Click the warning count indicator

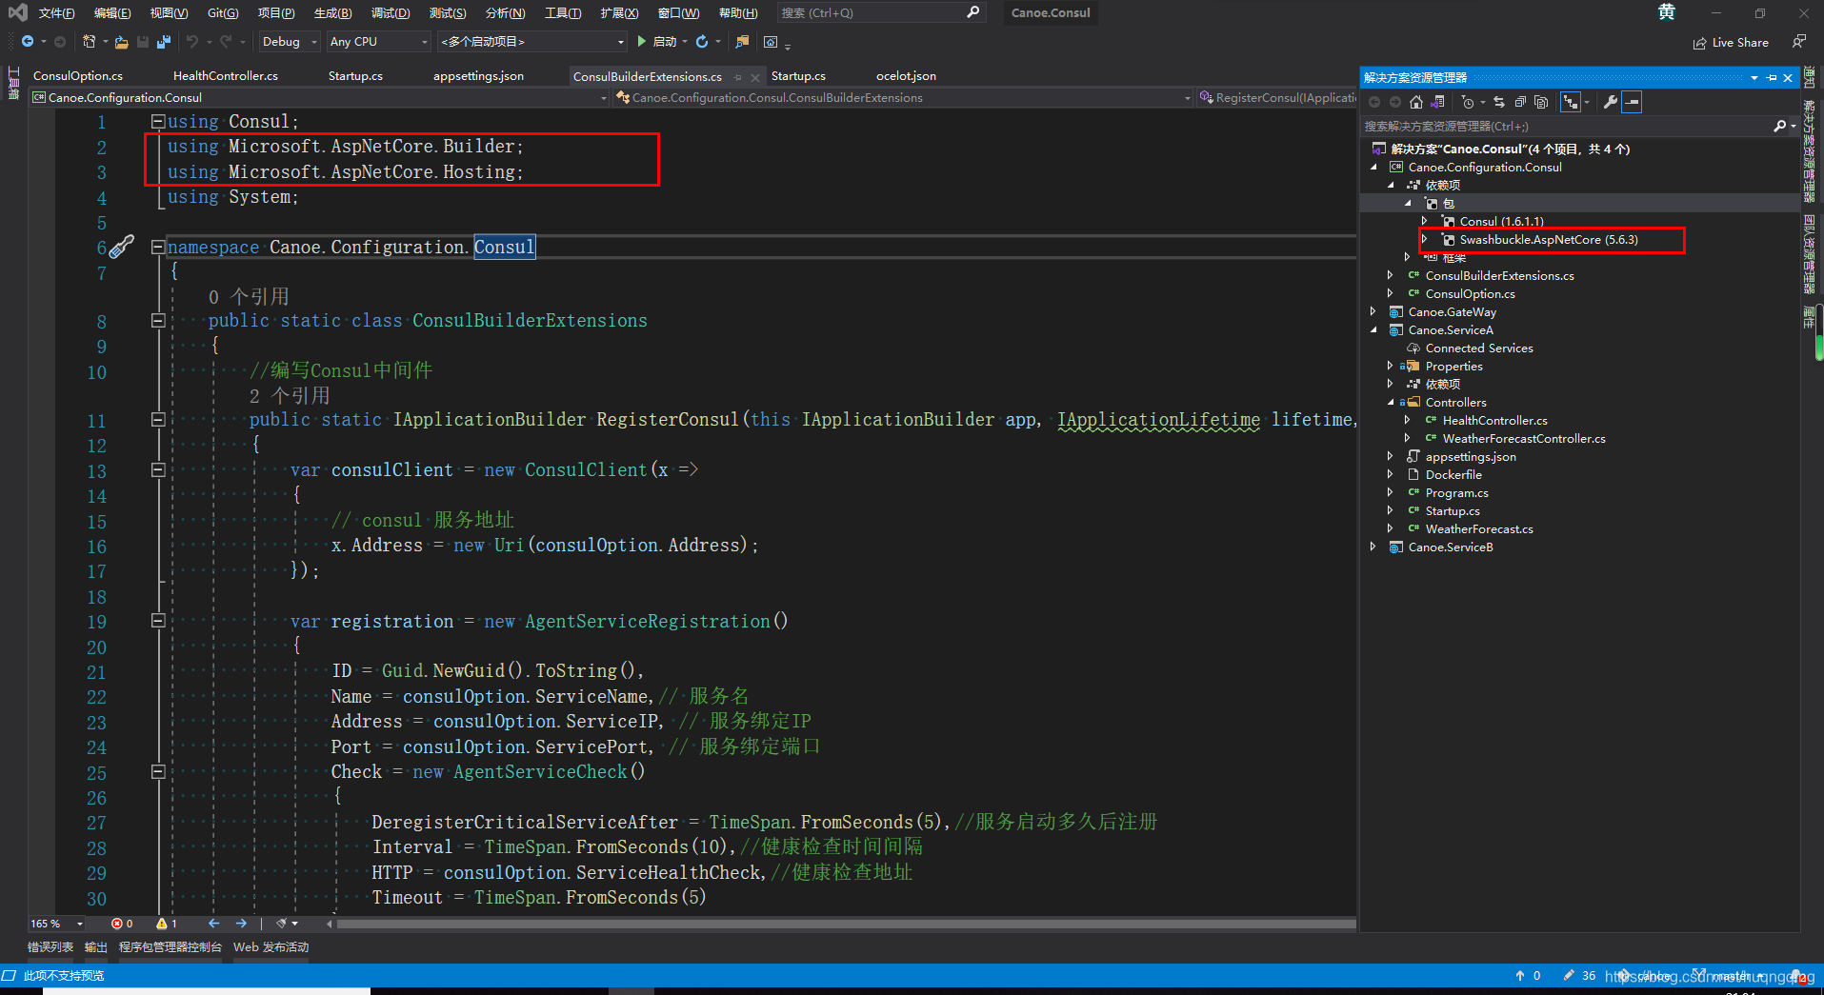click(x=167, y=924)
